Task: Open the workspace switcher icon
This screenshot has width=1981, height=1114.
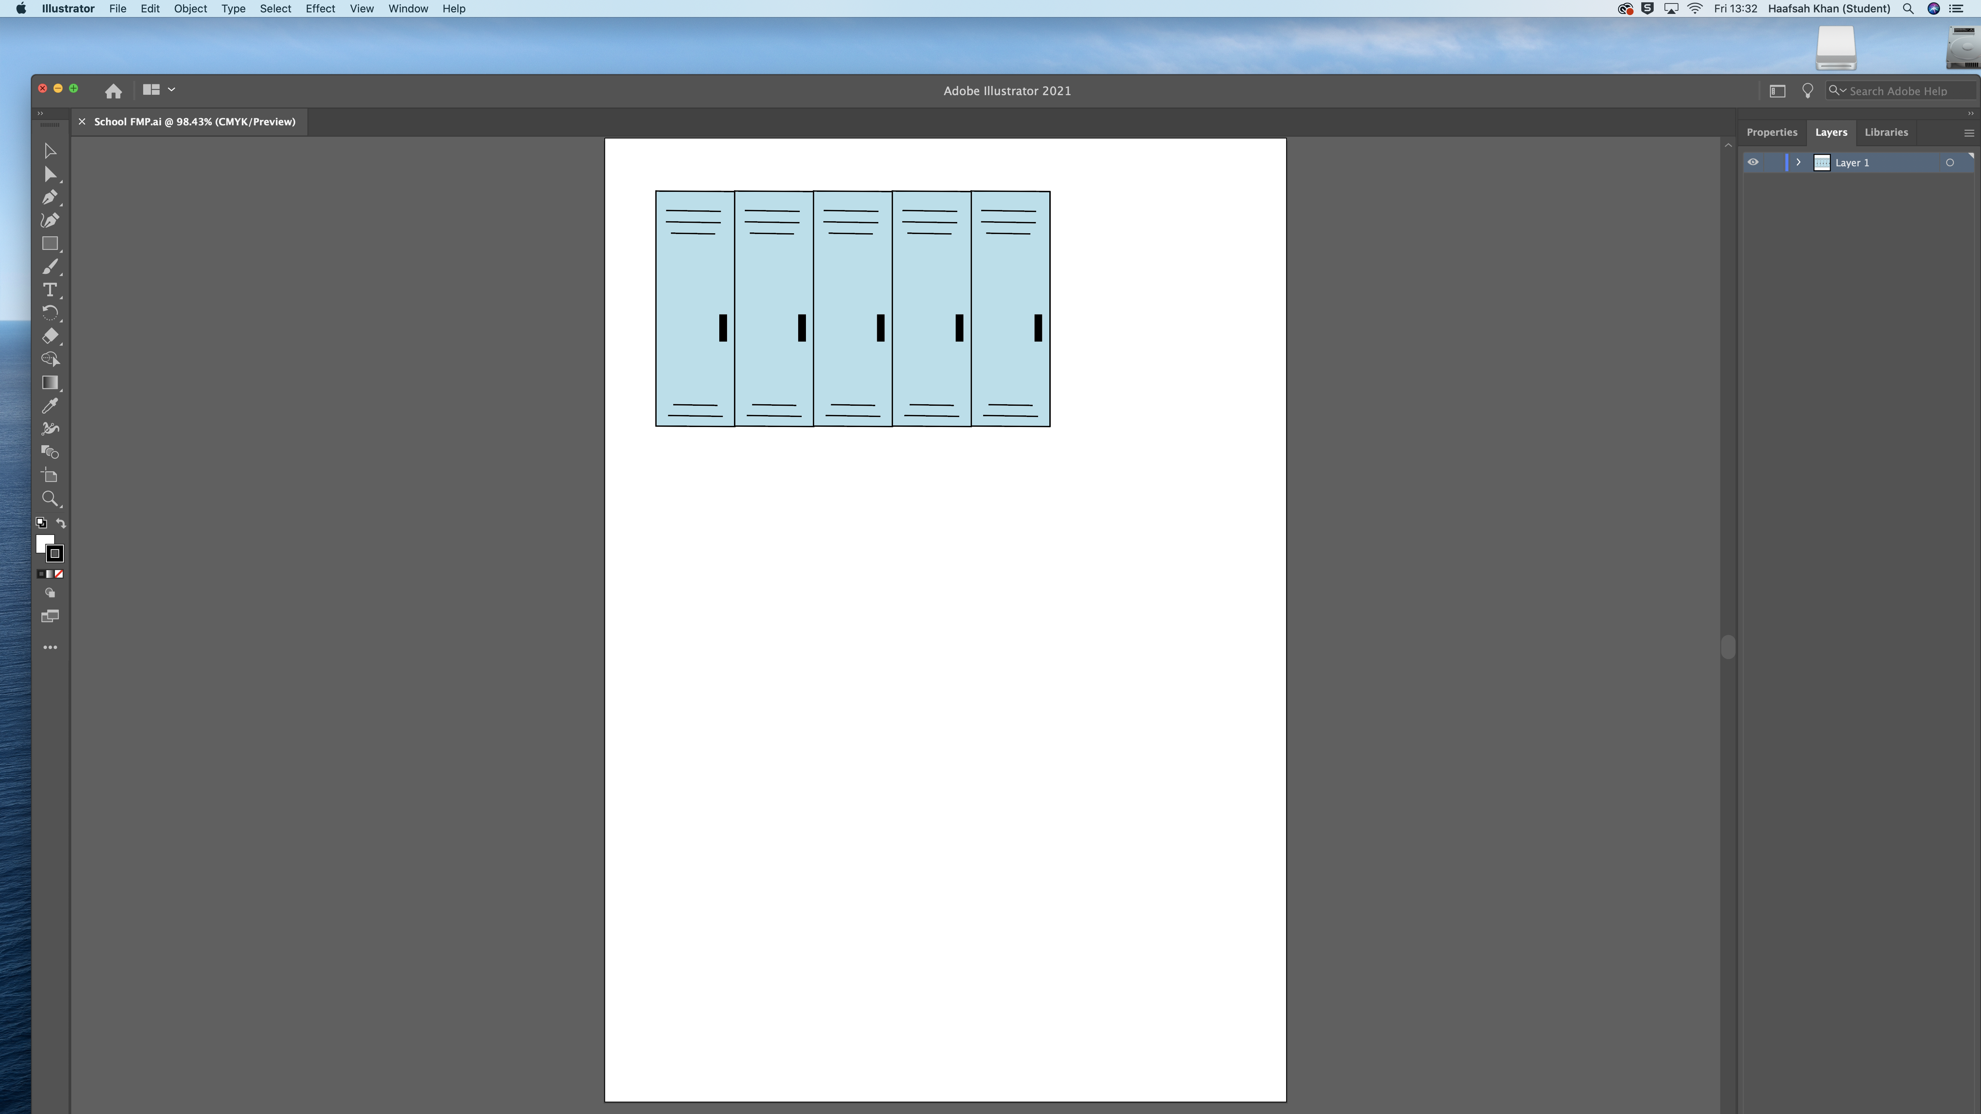Action: [x=1777, y=92]
